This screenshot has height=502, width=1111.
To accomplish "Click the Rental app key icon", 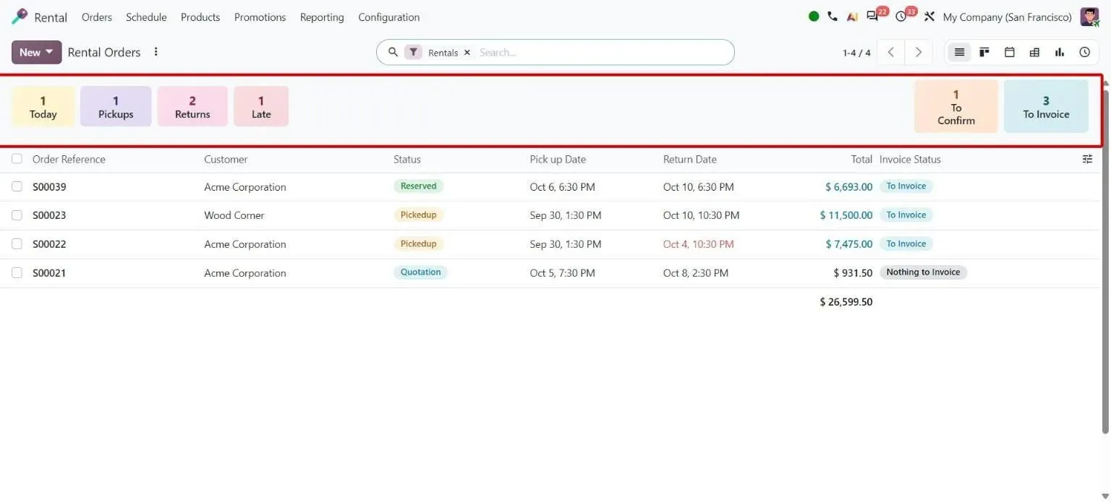I will [x=20, y=17].
